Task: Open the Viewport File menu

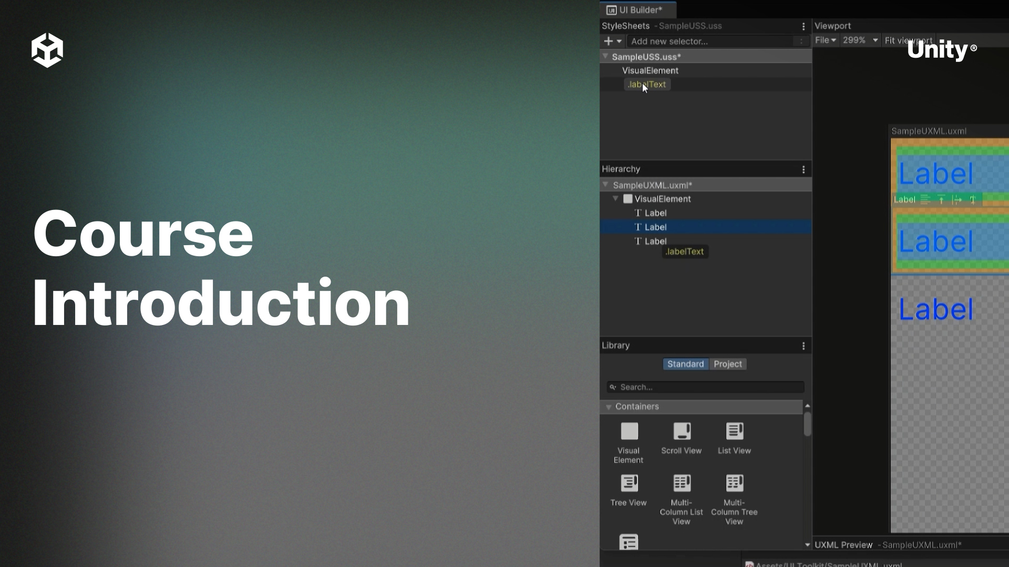Action: [x=825, y=40]
